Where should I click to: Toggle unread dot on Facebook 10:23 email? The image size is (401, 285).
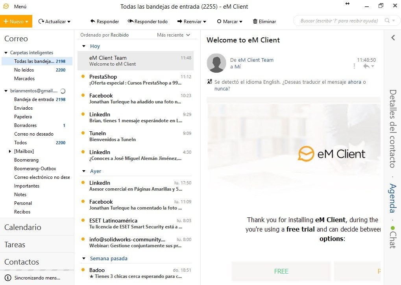[x=83, y=95]
